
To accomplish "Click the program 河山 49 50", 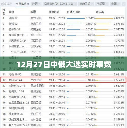I will tap(15, 75).
